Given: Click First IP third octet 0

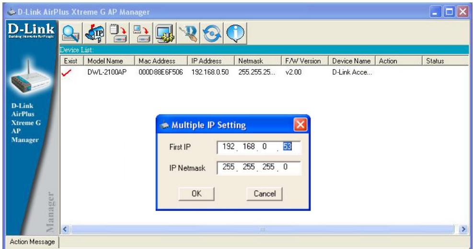Looking at the screenshot, I should tap(265, 147).
